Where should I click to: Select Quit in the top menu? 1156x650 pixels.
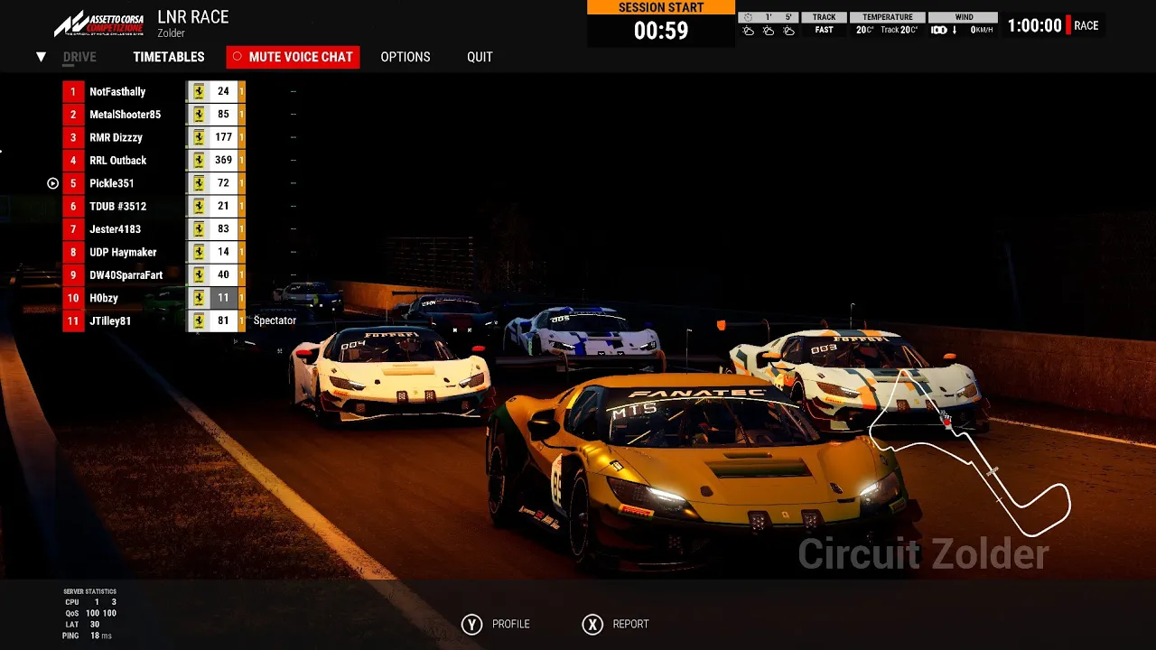pos(480,57)
